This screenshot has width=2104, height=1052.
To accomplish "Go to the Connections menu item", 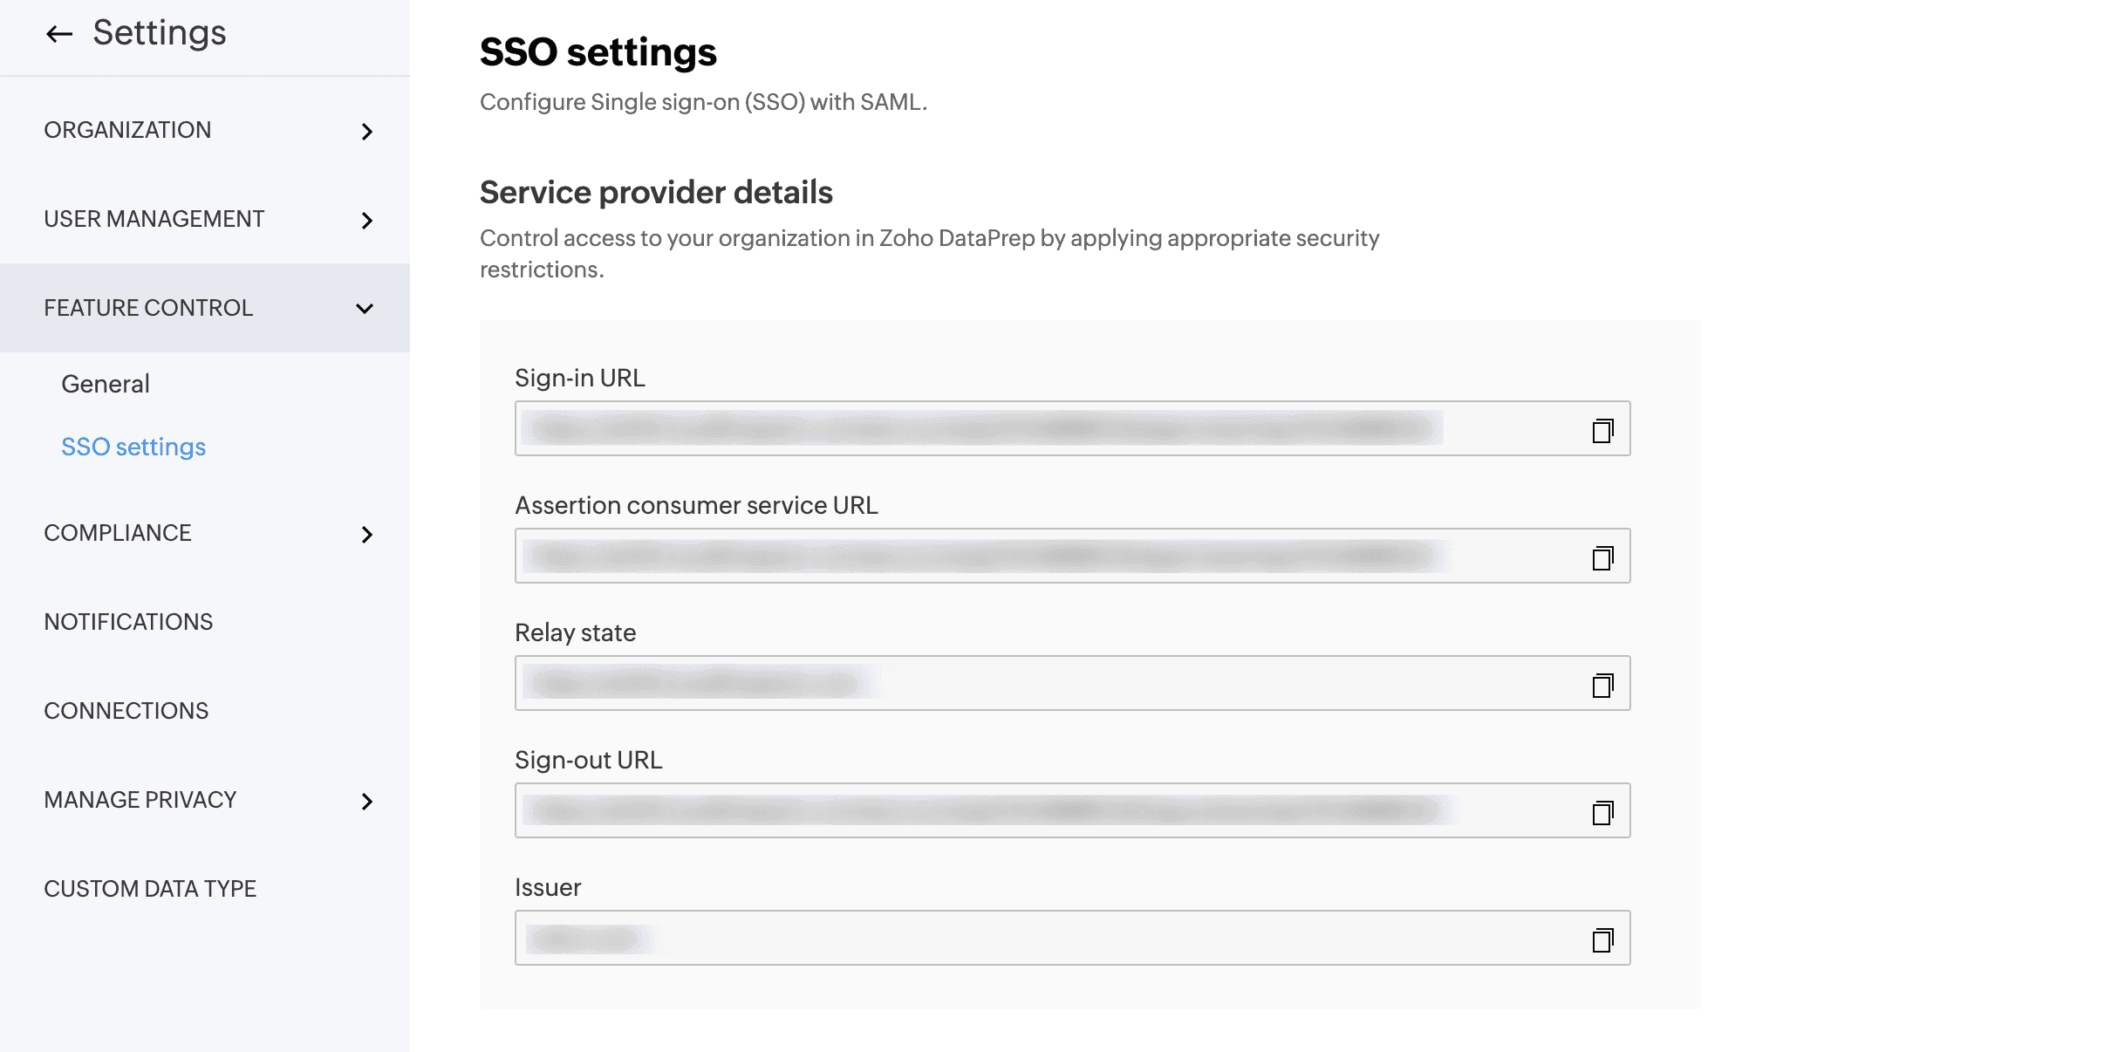I will point(126,711).
